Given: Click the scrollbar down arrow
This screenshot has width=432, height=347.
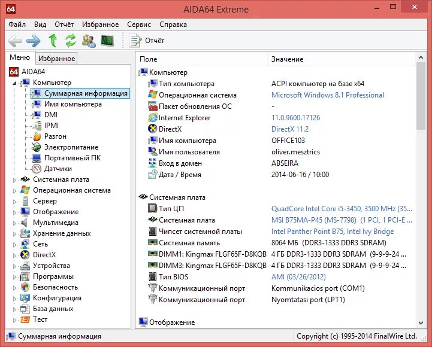Looking at the screenshot, I should tap(421, 323).
